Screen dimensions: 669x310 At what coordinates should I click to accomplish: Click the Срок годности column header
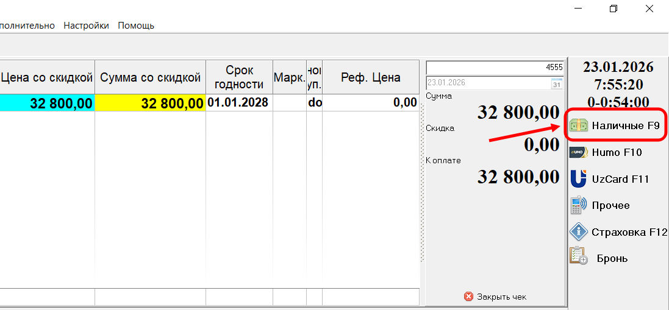tap(239, 77)
